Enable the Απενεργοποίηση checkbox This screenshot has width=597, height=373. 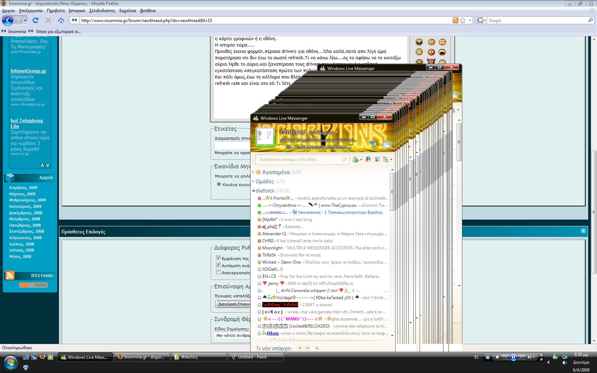[219, 272]
